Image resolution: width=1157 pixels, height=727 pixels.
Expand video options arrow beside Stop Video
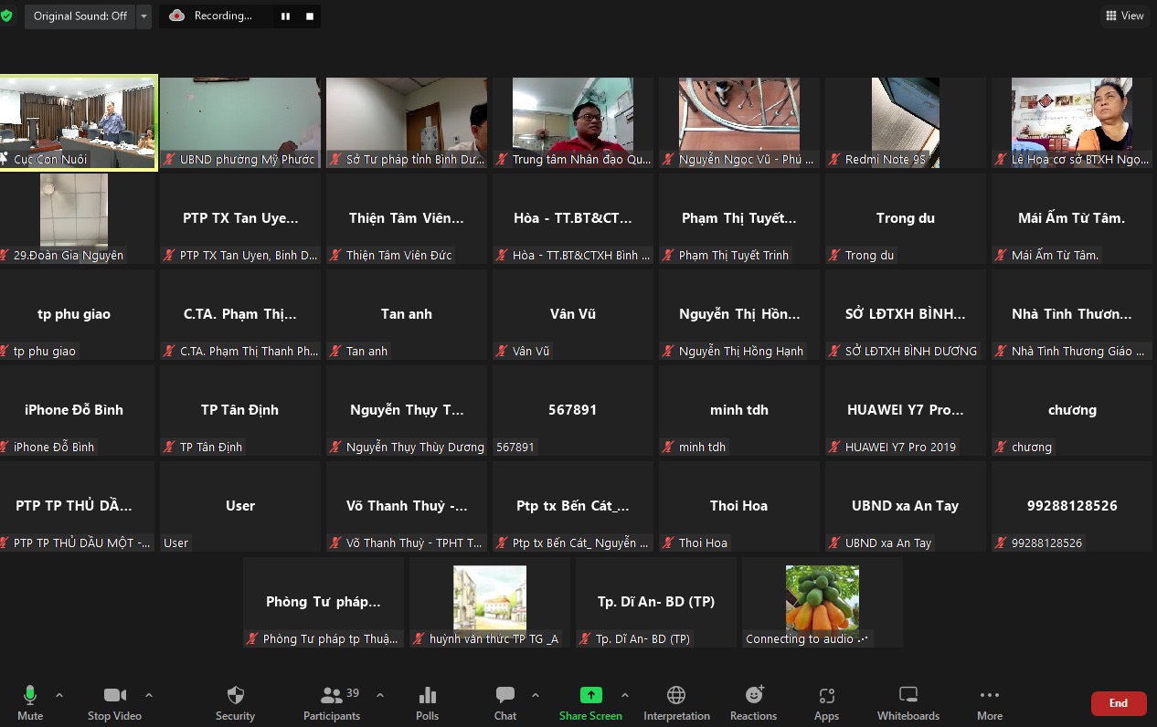click(x=149, y=695)
